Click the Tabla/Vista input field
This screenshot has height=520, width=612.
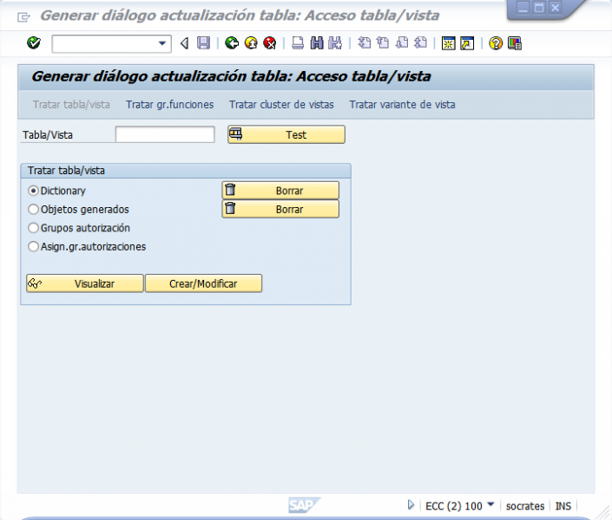coord(165,134)
